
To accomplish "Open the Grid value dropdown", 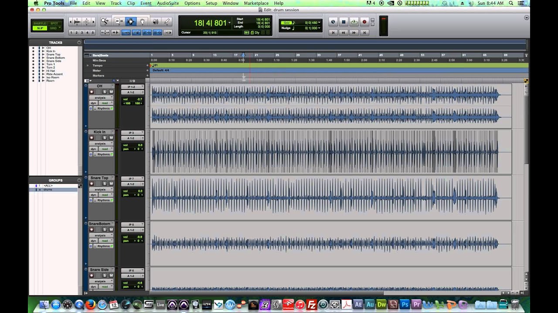I will pos(319,23).
